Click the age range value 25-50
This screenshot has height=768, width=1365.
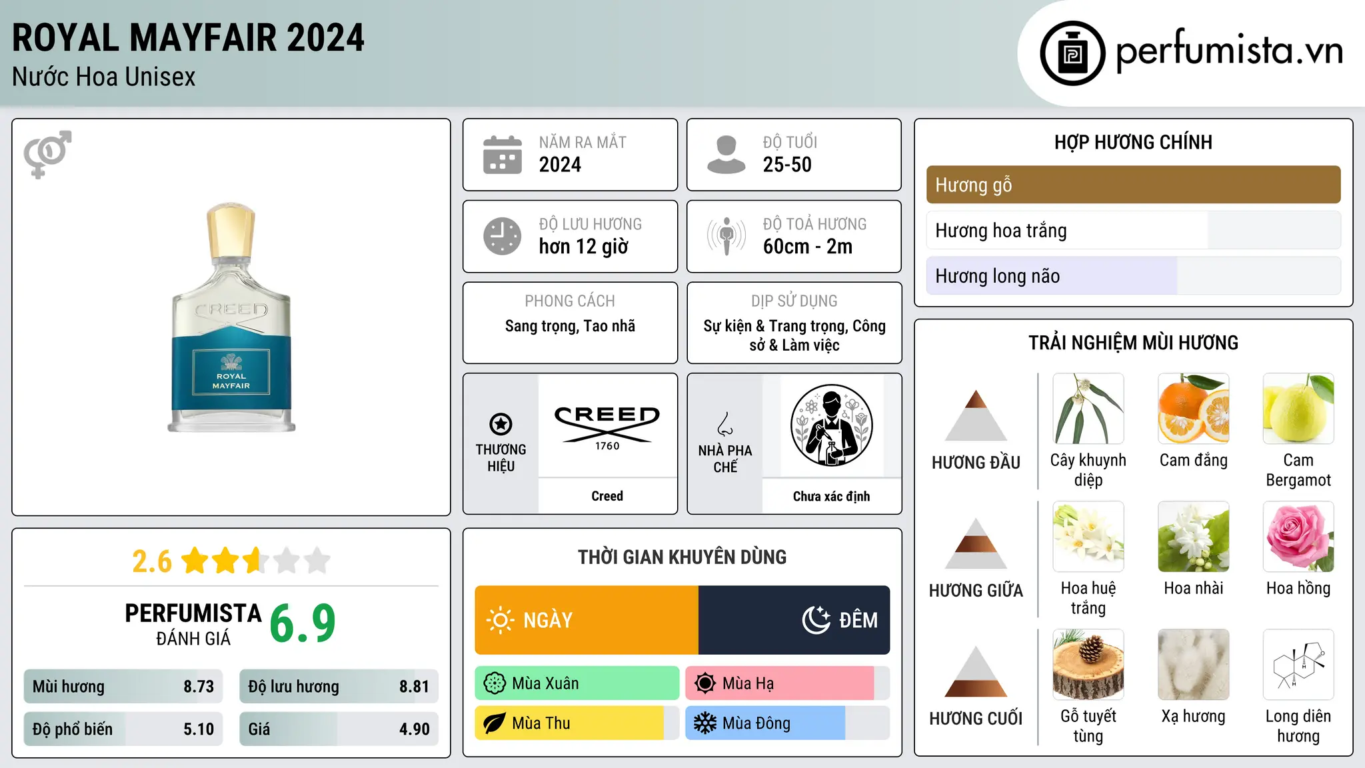(x=787, y=165)
